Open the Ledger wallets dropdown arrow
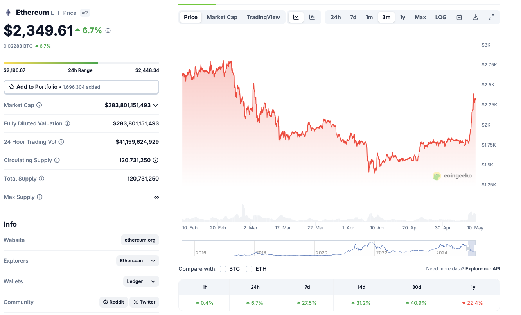 tap(153, 281)
